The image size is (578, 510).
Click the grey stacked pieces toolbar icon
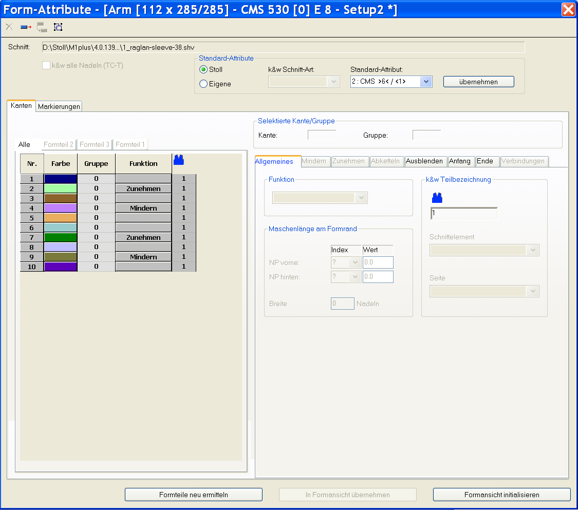[x=42, y=27]
